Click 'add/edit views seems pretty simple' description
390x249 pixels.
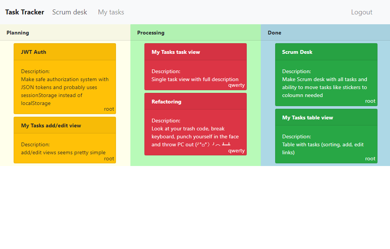click(x=63, y=152)
